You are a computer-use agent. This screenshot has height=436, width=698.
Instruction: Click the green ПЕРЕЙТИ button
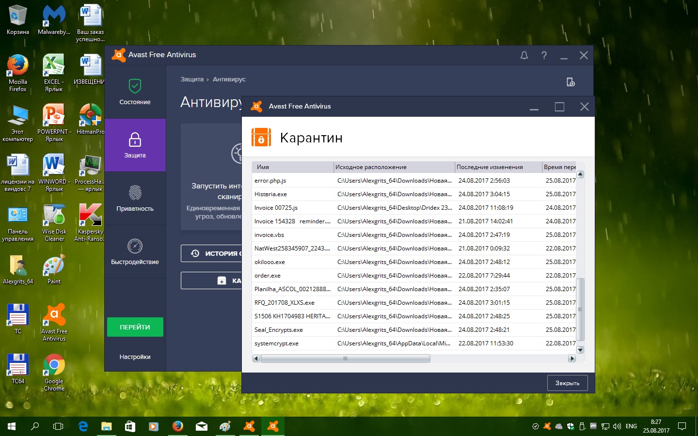[135, 327]
